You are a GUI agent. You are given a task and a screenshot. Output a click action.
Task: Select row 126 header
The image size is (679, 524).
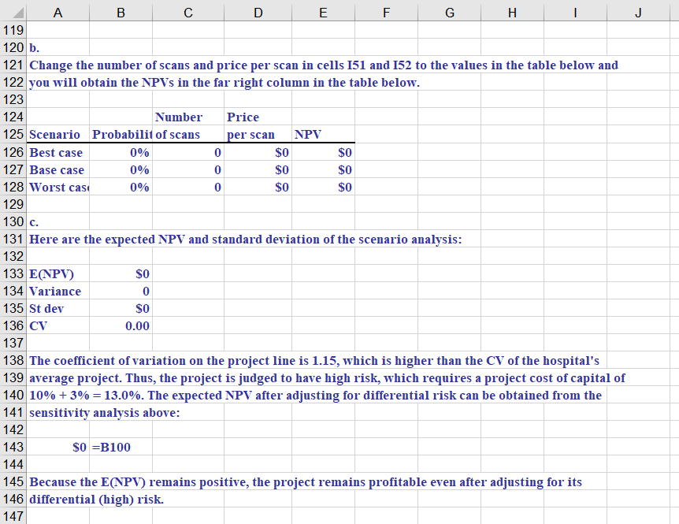coord(13,152)
